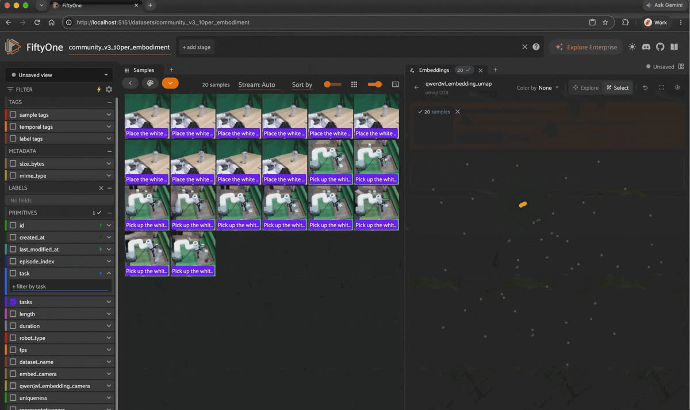
Task: Click the FiftyOne logo
Action: click(x=13, y=47)
